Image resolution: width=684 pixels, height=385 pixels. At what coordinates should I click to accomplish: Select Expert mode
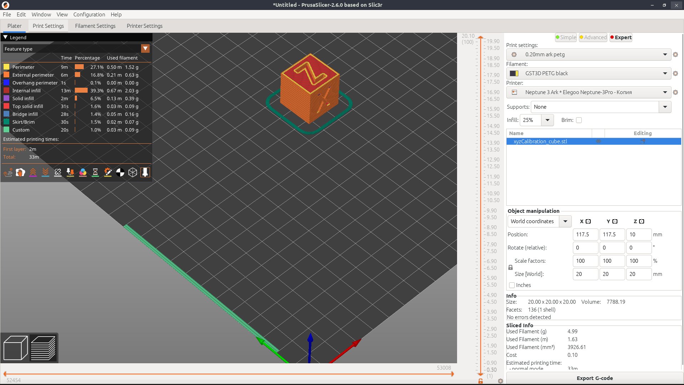(621, 37)
